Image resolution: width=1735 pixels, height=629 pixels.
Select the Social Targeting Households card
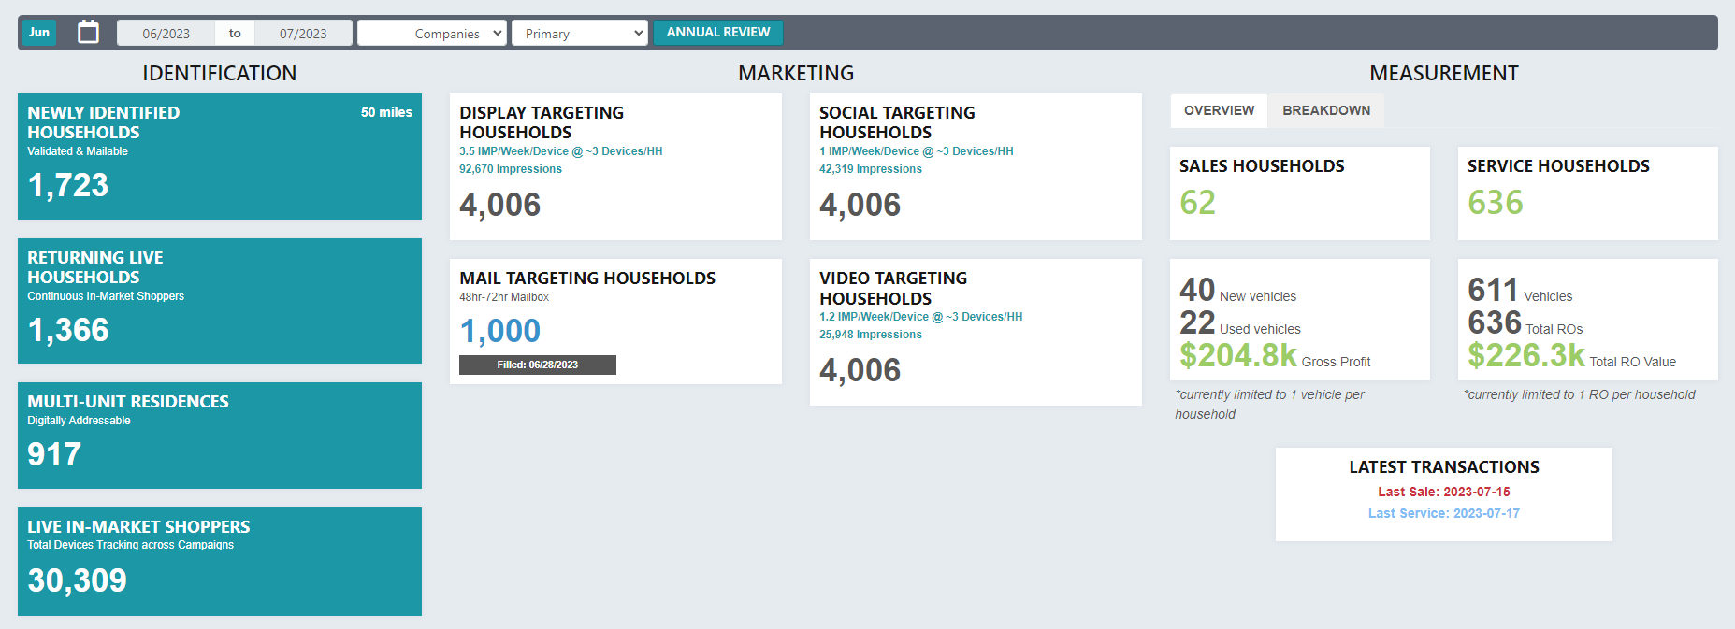coord(975,166)
